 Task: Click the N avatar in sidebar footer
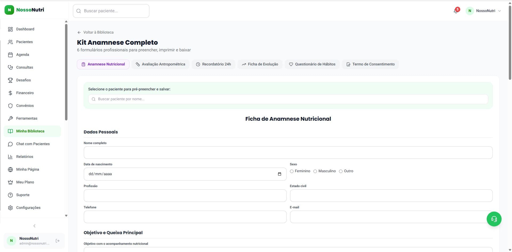pyautogui.click(x=11, y=241)
